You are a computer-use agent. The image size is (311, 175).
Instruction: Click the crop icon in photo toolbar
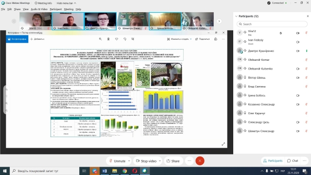(133, 39)
